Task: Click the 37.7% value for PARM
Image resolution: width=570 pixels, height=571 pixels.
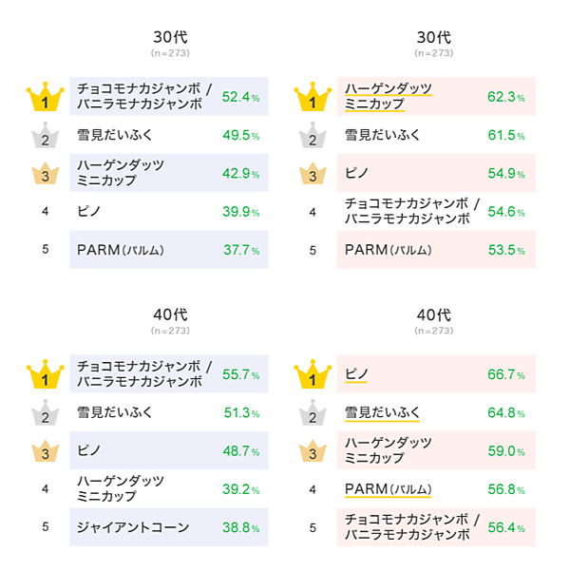Action: 240,250
